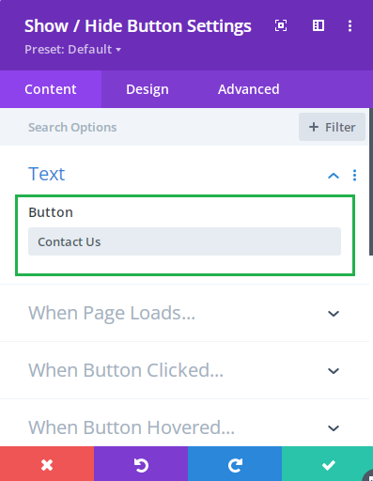Open Text section three-dot options
373x481 pixels.
click(x=354, y=175)
